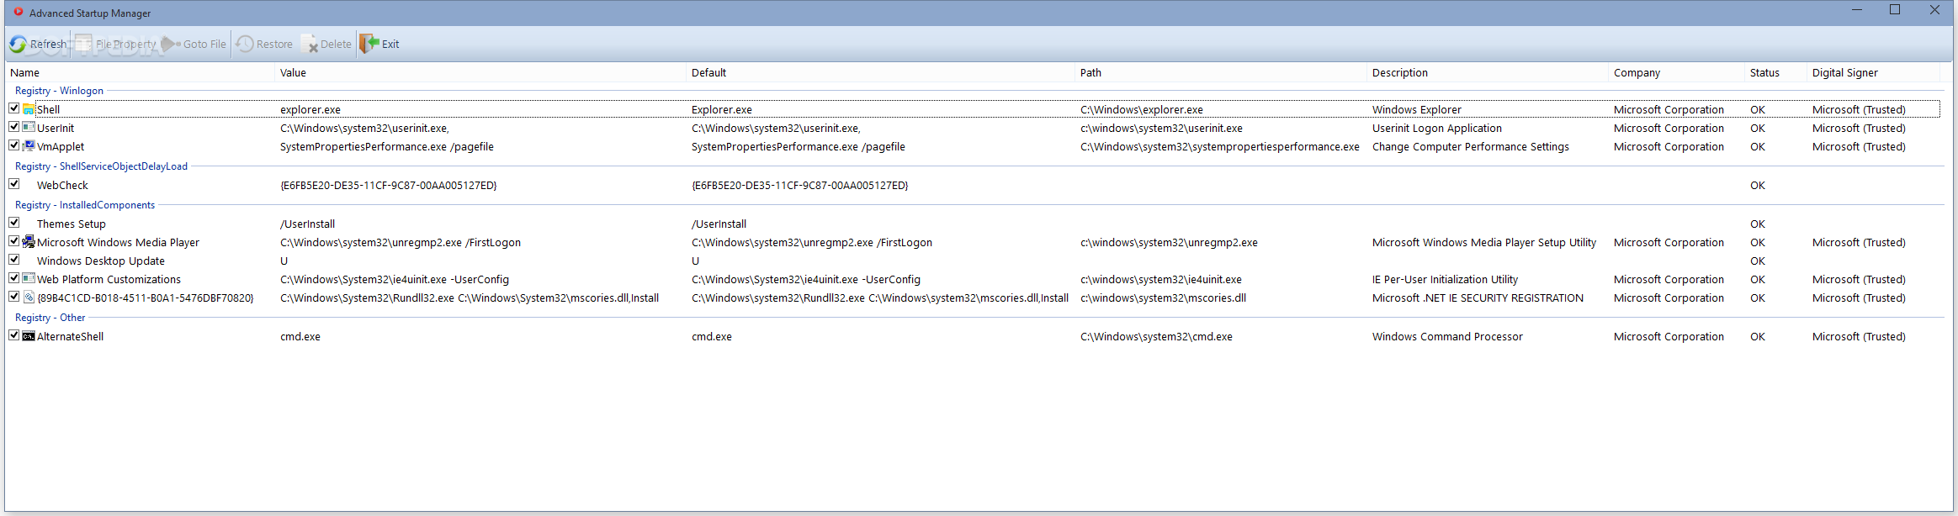1958x516 pixels.
Task: Click the c:\windows\system32\mscories.dll path cell
Action: coord(1163,298)
